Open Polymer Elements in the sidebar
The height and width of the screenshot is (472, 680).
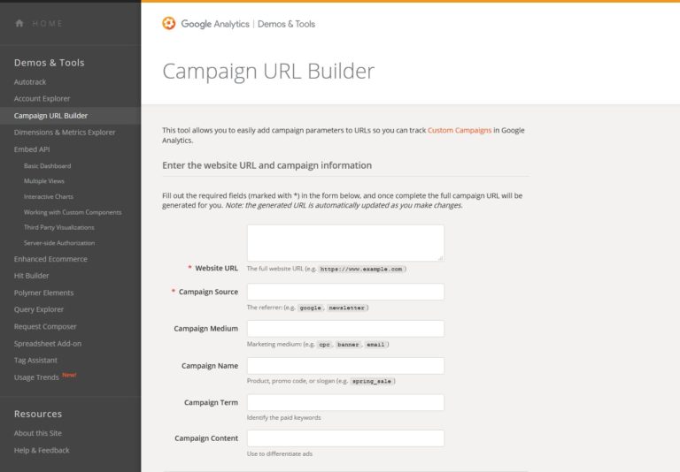(43, 293)
